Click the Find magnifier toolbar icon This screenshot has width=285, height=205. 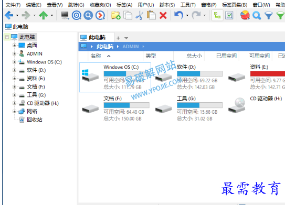[x=257, y=15]
